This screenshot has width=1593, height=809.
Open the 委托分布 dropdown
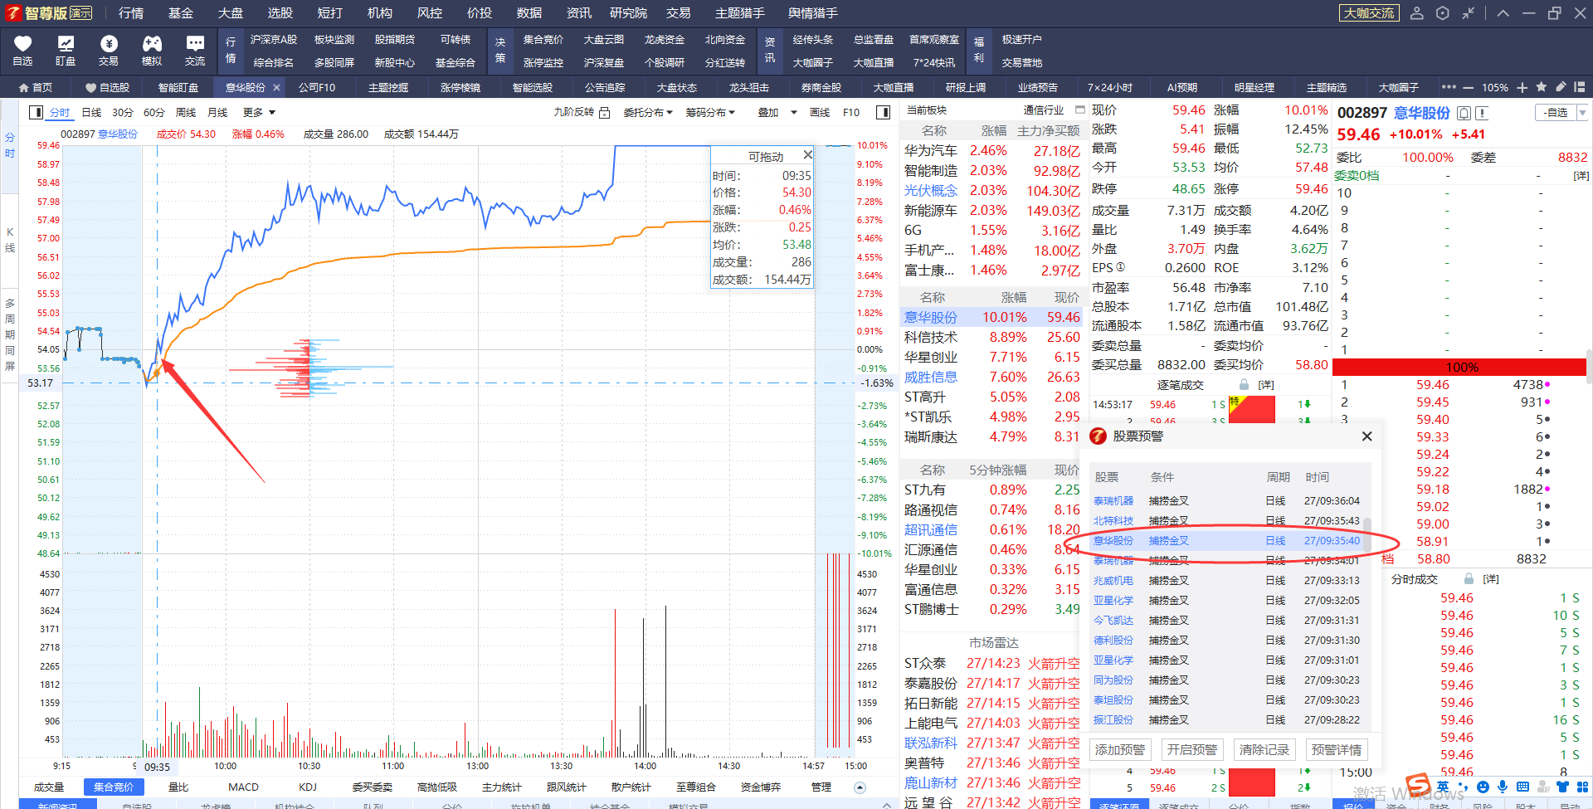pyautogui.click(x=648, y=113)
